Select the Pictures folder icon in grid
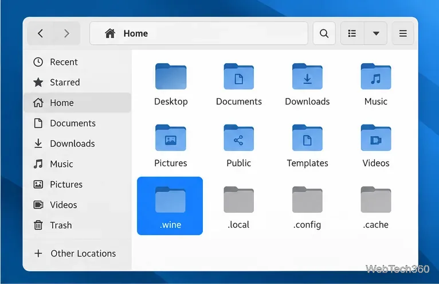Screen dimensions: 439x284 [x=171, y=138]
